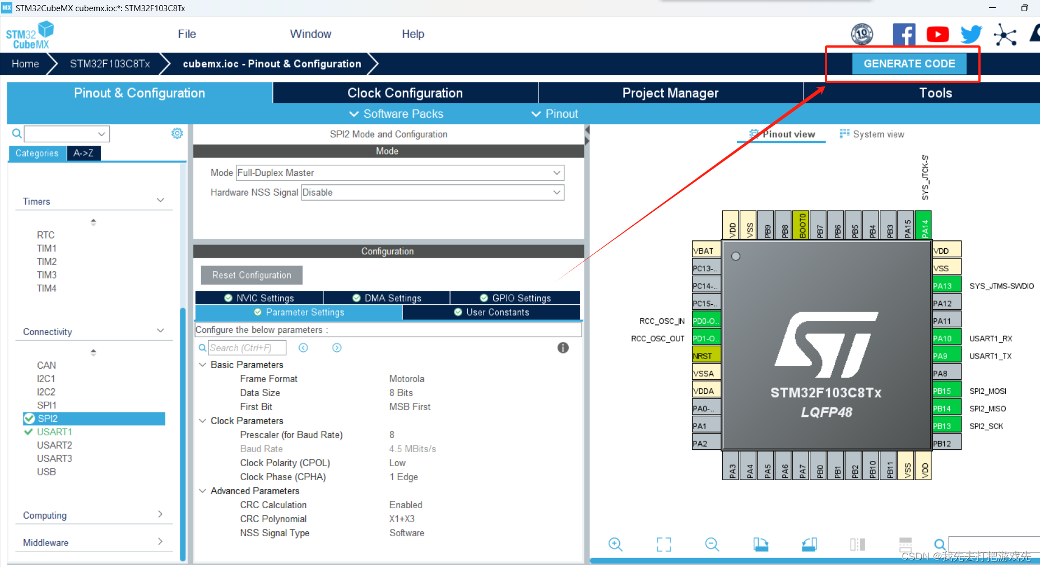Click the PA14 pin on chip

[923, 225]
